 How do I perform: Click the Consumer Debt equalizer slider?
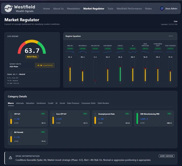(x=158, y=70)
